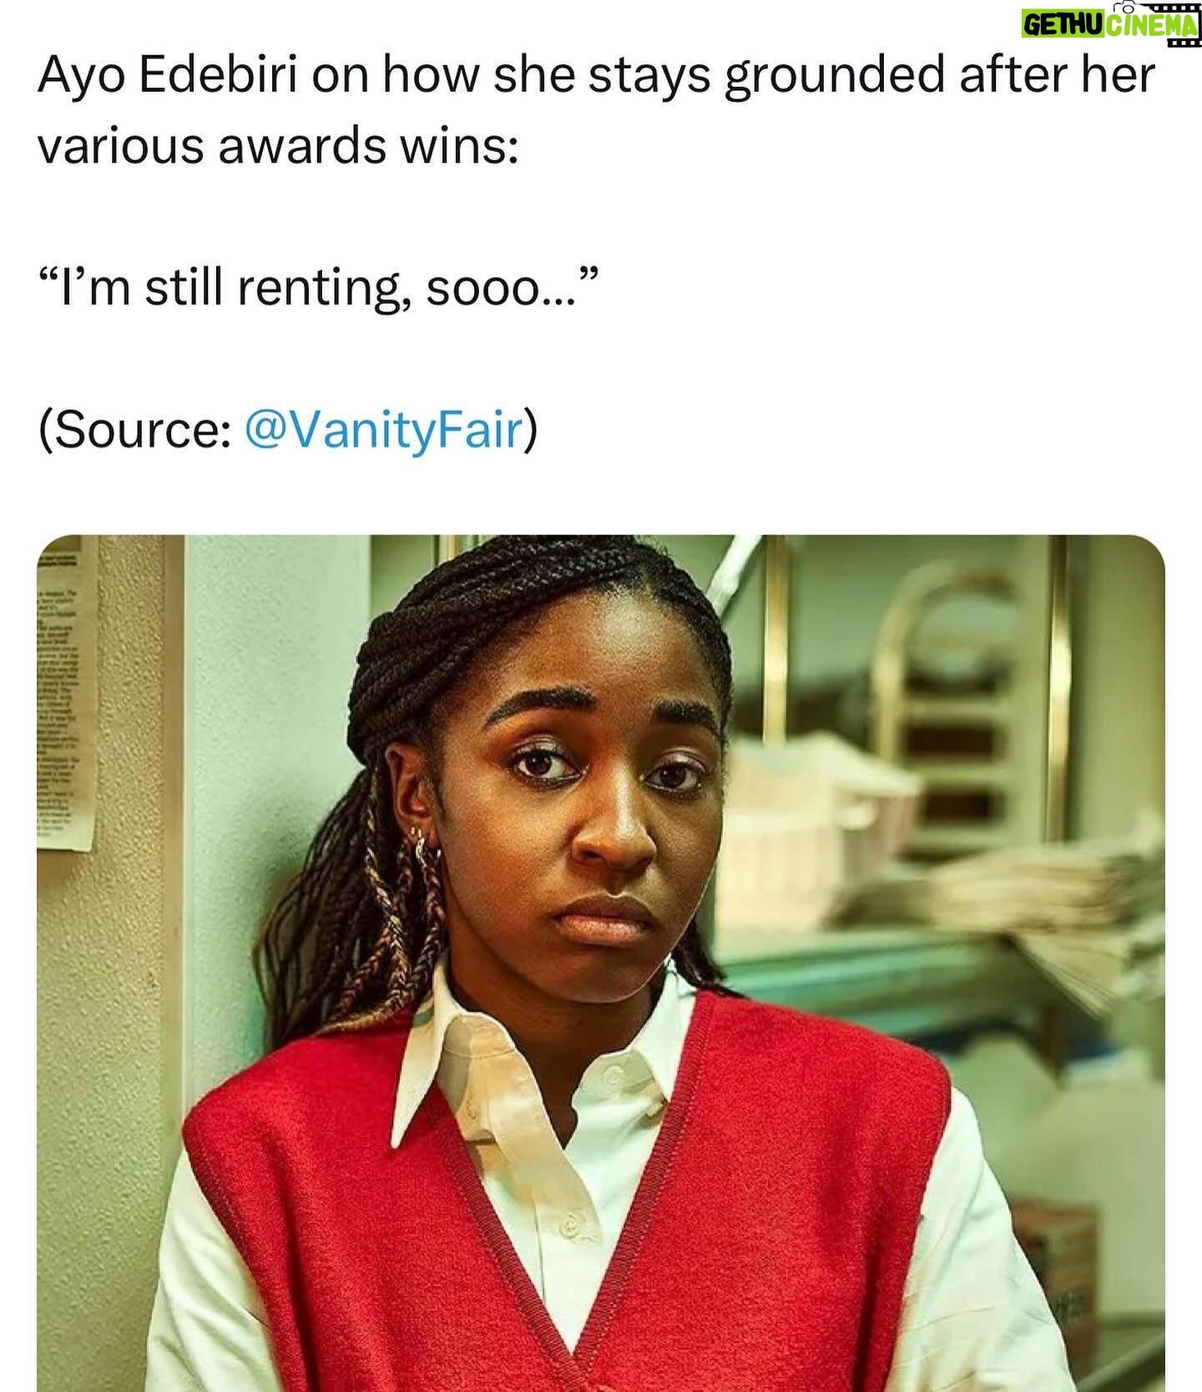The image size is (1202, 1392).
Task: Click the Gethu Cinema watermark logo
Action: coord(1111,24)
